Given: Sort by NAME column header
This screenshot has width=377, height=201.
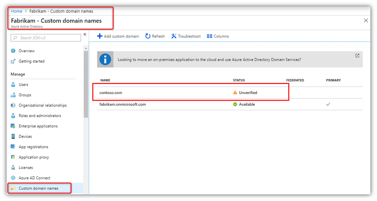Looking at the screenshot, I should pyautogui.click(x=105, y=80).
